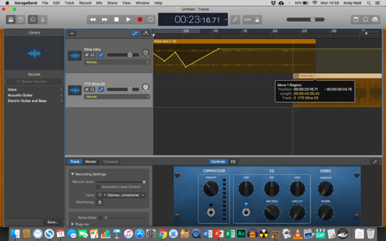Open the Mix menu

(x=99, y=3)
